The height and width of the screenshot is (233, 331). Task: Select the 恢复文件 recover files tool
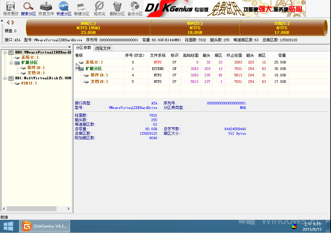tap(46, 9)
